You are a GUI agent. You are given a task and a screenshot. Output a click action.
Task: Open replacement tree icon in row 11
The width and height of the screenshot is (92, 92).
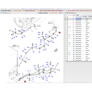click(x=70, y=37)
